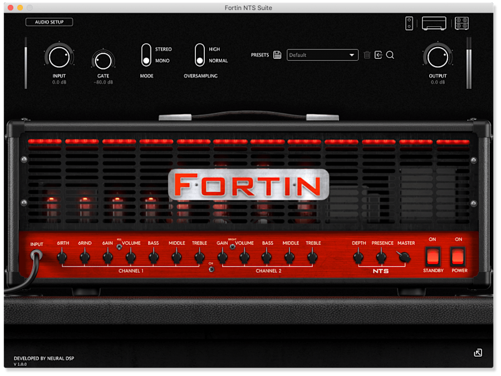
Task: Click the Output level knob
Action: tap(438, 57)
